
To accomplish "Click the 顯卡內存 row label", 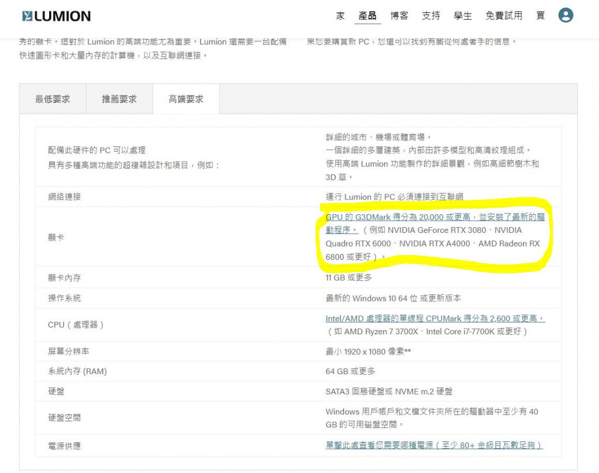I will (64, 278).
